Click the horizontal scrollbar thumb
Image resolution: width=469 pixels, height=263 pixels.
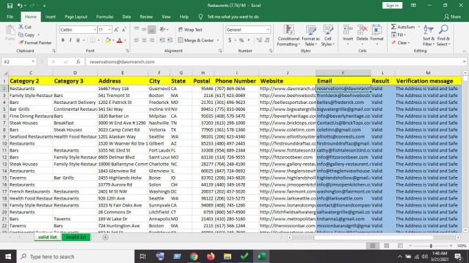(x=374, y=238)
